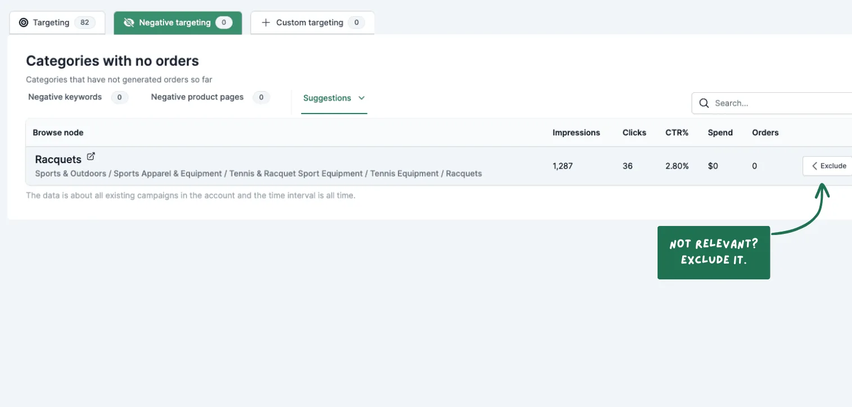
Task: Click the crossed-eye Negative targeting icon
Action: click(x=129, y=22)
